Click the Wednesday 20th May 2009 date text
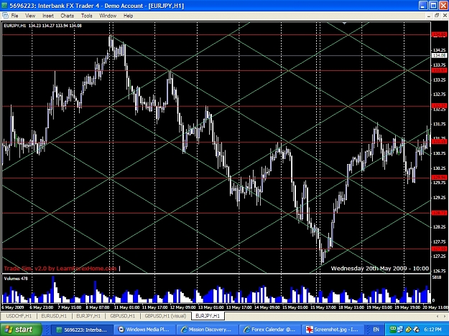449x336 pixels. click(380, 269)
